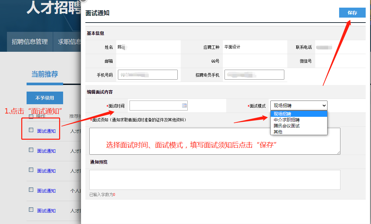The height and width of the screenshot is (224, 371).
Task: Select 腾讯会议面试 option
Action: point(286,126)
